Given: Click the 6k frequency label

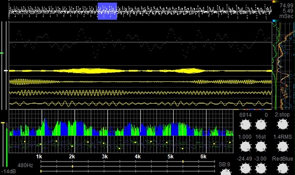Looking at the screenshot, I should (x=203, y=156).
